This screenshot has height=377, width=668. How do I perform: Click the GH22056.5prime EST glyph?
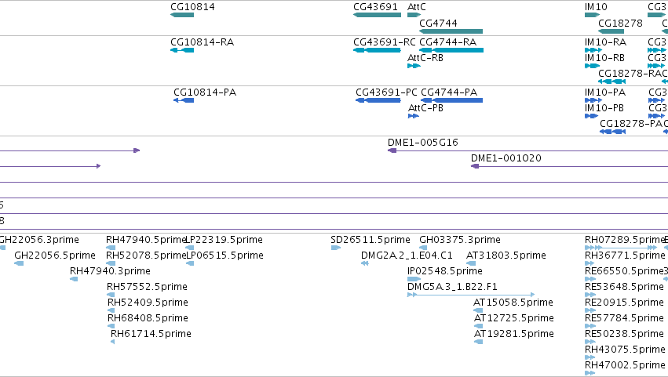pyautogui.click(x=19, y=263)
